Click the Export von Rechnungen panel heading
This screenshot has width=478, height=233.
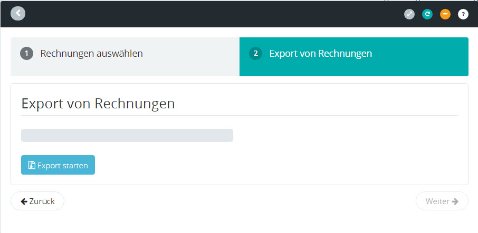[98, 104]
